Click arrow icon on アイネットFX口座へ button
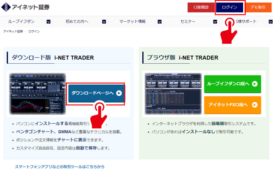This screenshot has width=273, height=177. click(x=255, y=105)
